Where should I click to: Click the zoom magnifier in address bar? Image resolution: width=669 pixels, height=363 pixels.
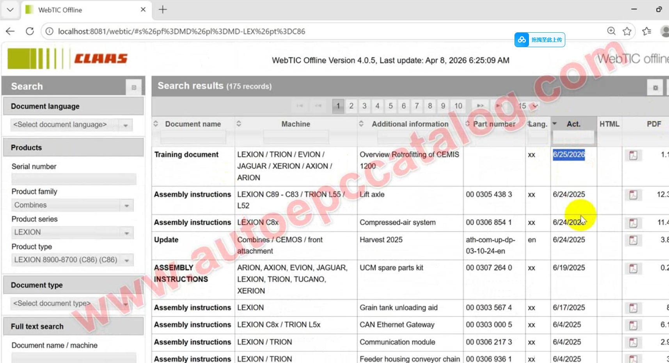[611, 31]
